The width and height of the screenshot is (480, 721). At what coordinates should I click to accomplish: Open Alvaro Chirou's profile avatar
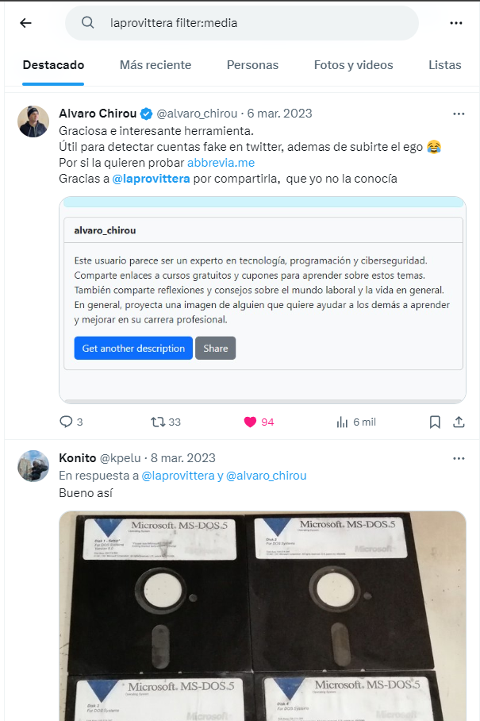click(x=33, y=121)
